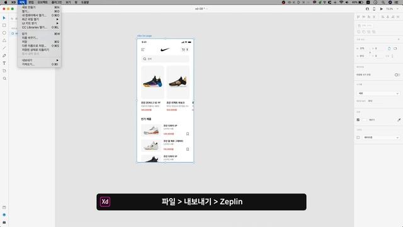The height and width of the screenshot is (227, 403).
Task: Open the XD application menu
Action: point(13,3)
